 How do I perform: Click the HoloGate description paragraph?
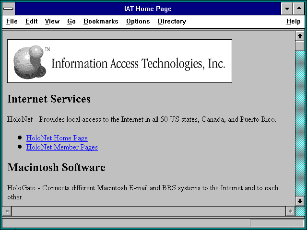(x=143, y=193)
